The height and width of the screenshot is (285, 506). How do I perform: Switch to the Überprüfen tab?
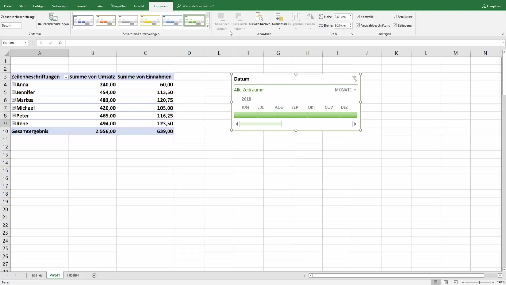point(118,6)
